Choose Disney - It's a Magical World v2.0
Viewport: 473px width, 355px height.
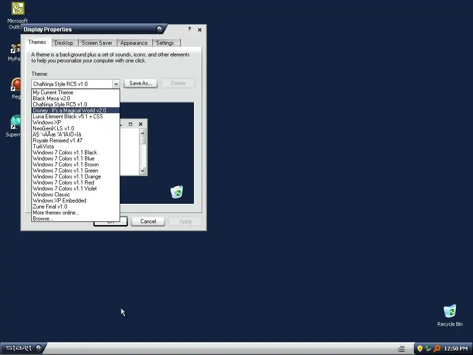click(76, 110)
